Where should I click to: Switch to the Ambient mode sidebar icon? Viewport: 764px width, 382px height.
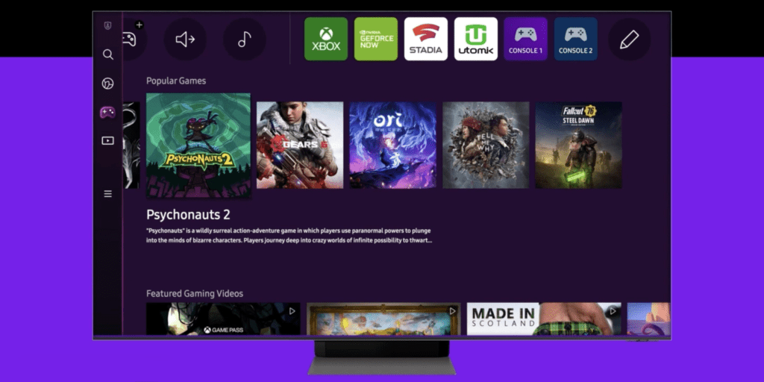coord(108,84)
